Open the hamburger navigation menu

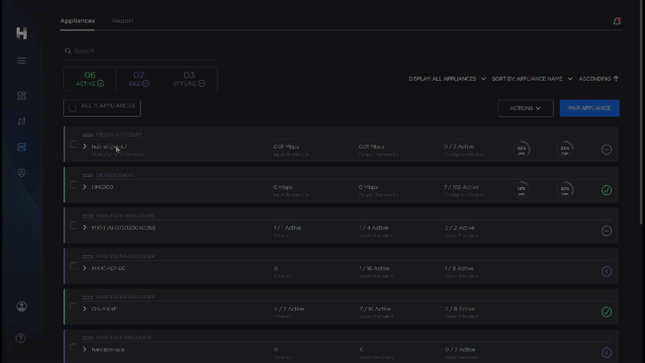22,60
